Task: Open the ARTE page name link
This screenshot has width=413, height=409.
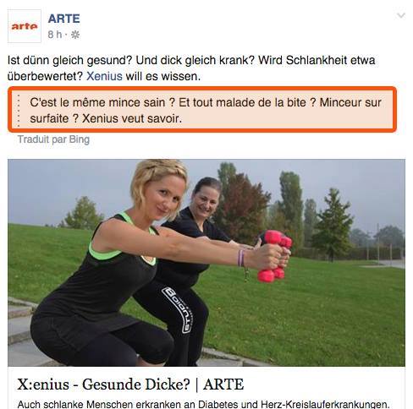Action: [x=63, y=19]
